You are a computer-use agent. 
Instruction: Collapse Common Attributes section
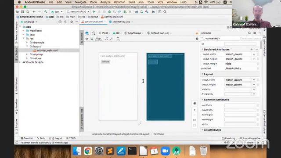[x=202, y=100]
